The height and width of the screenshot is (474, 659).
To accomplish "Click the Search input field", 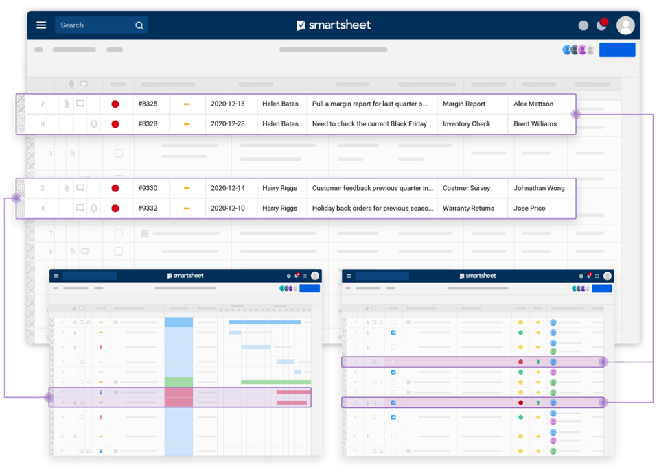I will coord(101,25).
